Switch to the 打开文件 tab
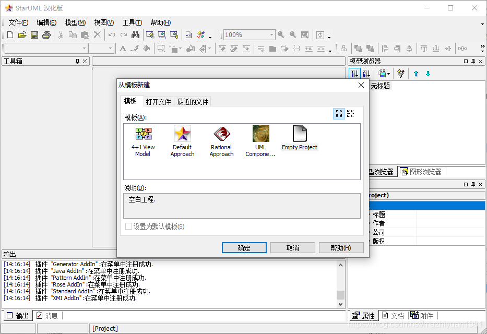The width and height of the screenshot is (487, 334). coord(158,102)
